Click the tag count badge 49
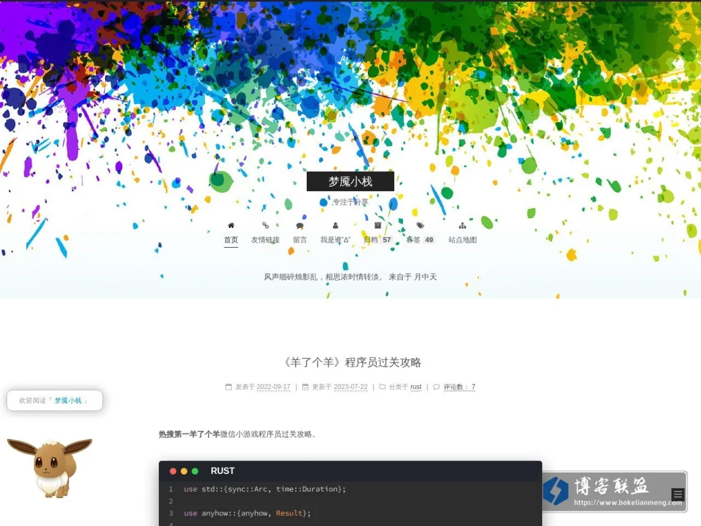 tap(429, 240)
